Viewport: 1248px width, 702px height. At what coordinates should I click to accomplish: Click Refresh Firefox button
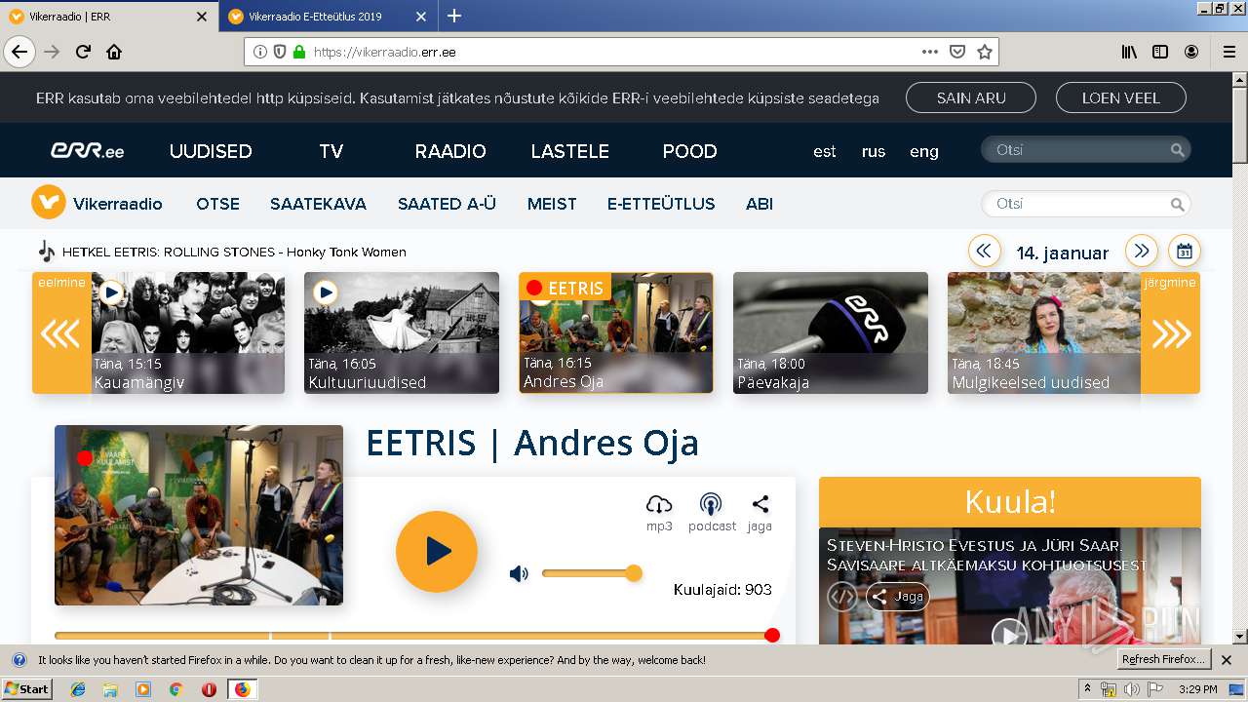pyautogui.click(x=1163, y=659)
